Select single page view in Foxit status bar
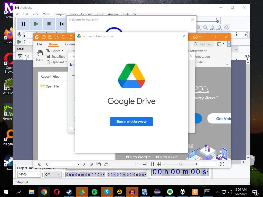This screenshot has height=197, width=263. coord(137,164)
